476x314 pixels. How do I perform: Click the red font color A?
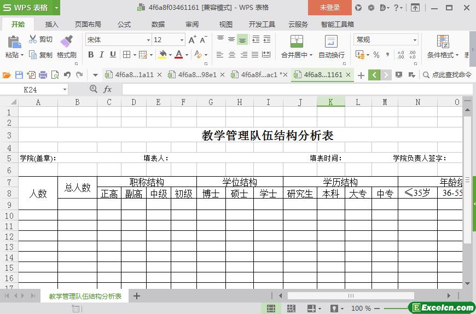pyautogui.click(x=179, y=55)
